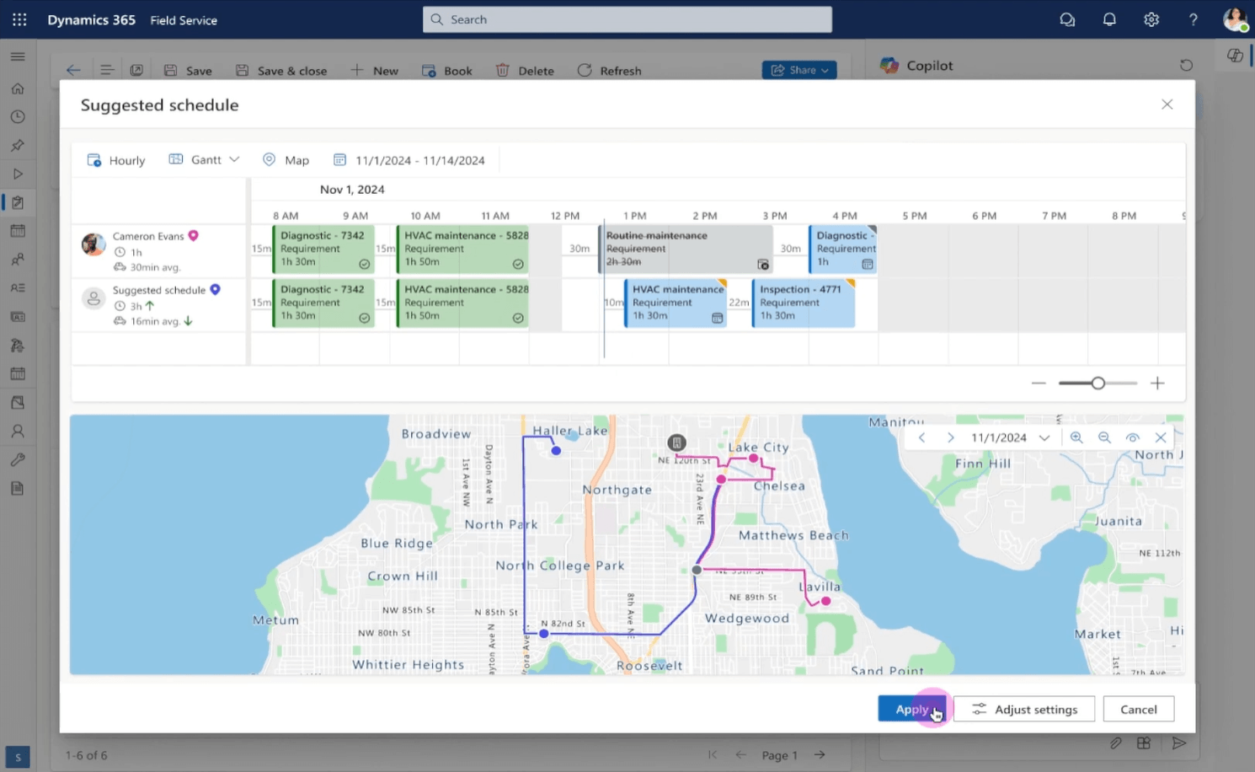Open the 11/1/2024 - 11/14/2024 date range picker
This screenshot has width=1255, height=772.
point(409,160)
